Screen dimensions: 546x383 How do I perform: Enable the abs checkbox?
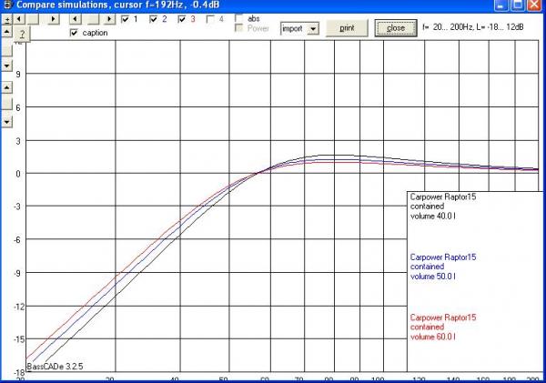(239, 17)
